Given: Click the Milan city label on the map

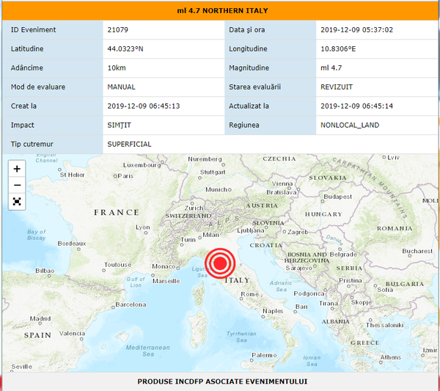Looking at the screenshot, I should pyautogui.click(x=210, y=235).
